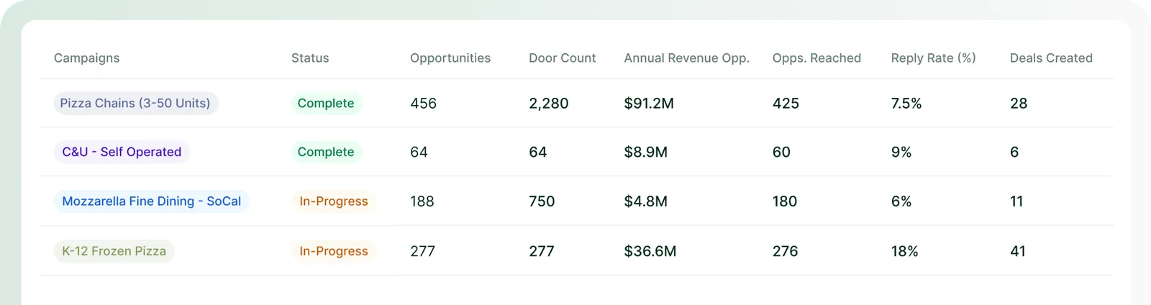The height and width of the screenshot is (305, 1151).
Task: Select the 180 opps reached value
Action: [x=785, y=201]
